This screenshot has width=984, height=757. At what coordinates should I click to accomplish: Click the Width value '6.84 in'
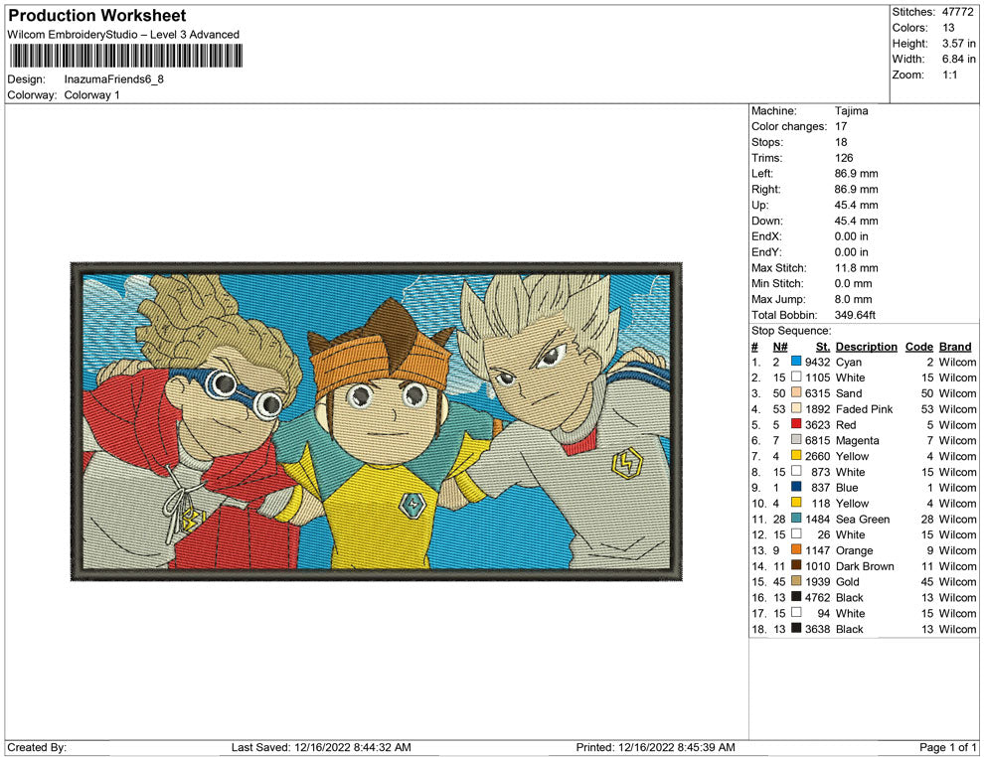pyautogui.click(x=958, y=59)
